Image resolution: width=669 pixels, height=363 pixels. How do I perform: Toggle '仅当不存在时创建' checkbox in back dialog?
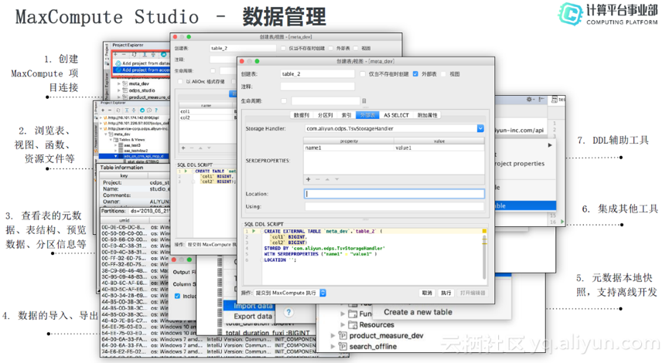point(283,48)
